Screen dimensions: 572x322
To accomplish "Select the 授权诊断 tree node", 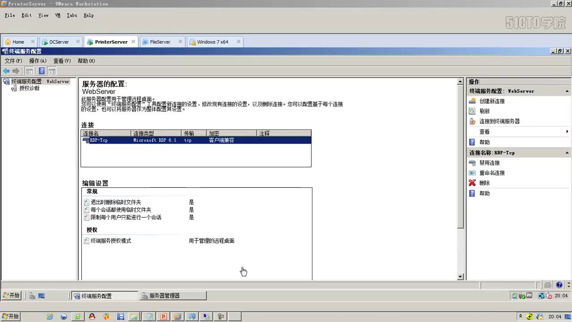I will [29, 88].
